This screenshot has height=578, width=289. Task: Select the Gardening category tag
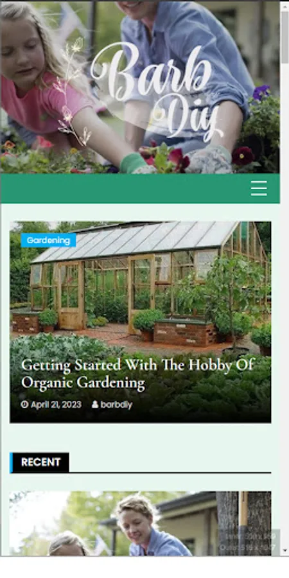point(48,240)
